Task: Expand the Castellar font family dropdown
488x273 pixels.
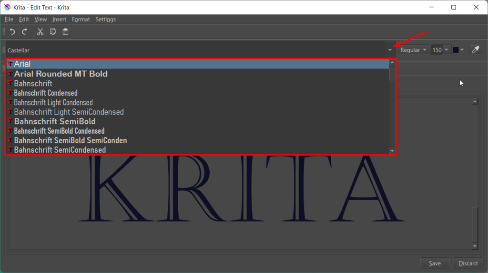Action: 390,50
